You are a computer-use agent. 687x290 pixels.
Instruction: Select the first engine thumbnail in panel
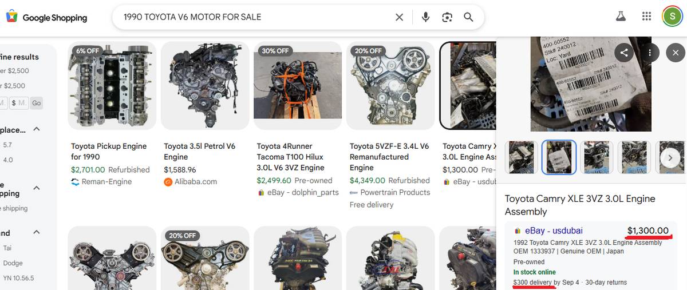[x=521, y=157]
